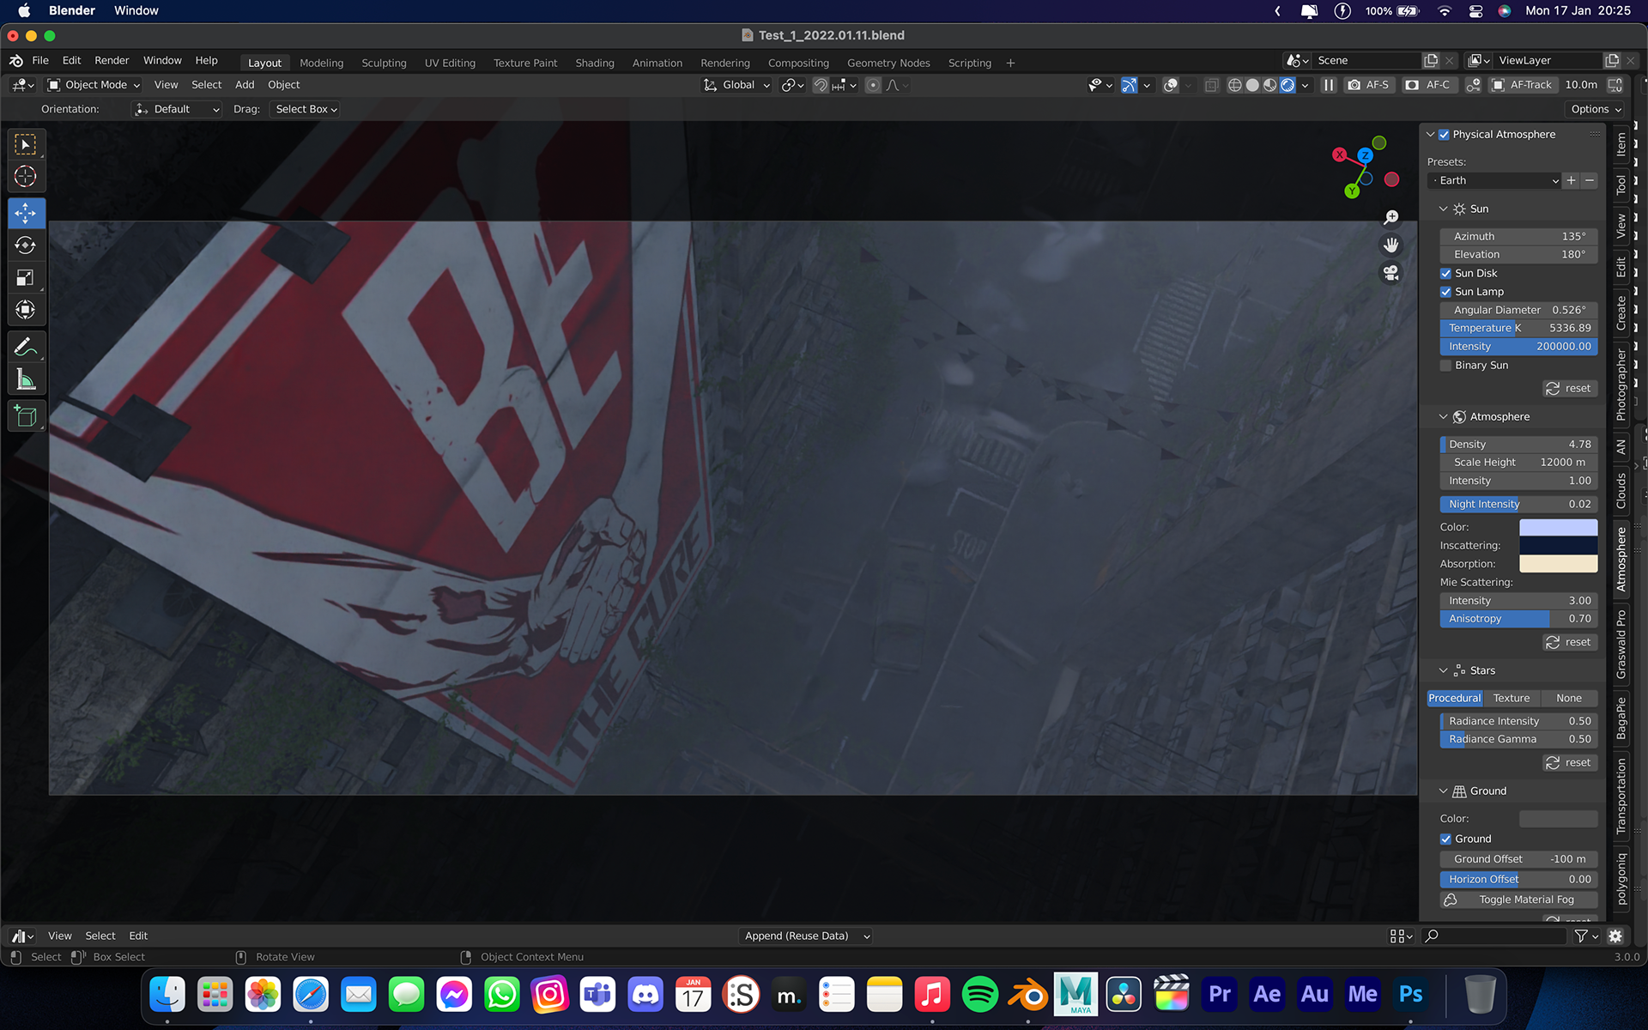Open the Object Mode dropdown
The height and width of the screenshot is (1030, 1648).
pos(94,85)
